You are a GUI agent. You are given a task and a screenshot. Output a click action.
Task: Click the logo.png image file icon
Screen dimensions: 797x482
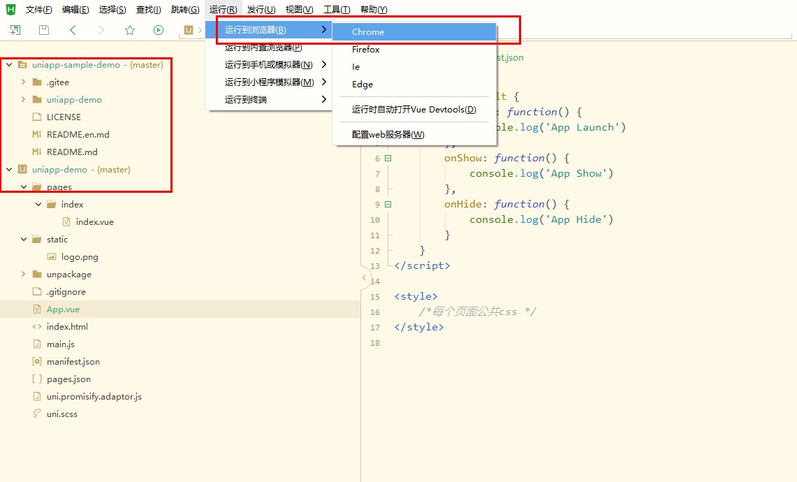[x=51, y=257]
